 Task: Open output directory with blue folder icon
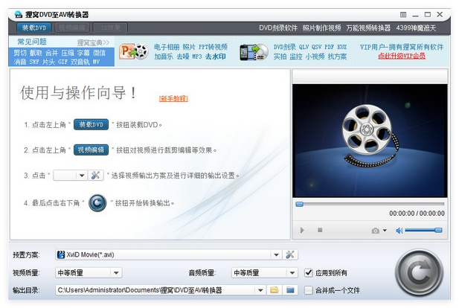(x=290, y=289)
